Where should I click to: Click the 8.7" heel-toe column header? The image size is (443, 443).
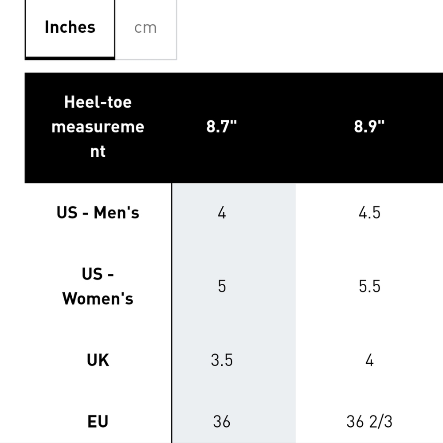(222, 127)
